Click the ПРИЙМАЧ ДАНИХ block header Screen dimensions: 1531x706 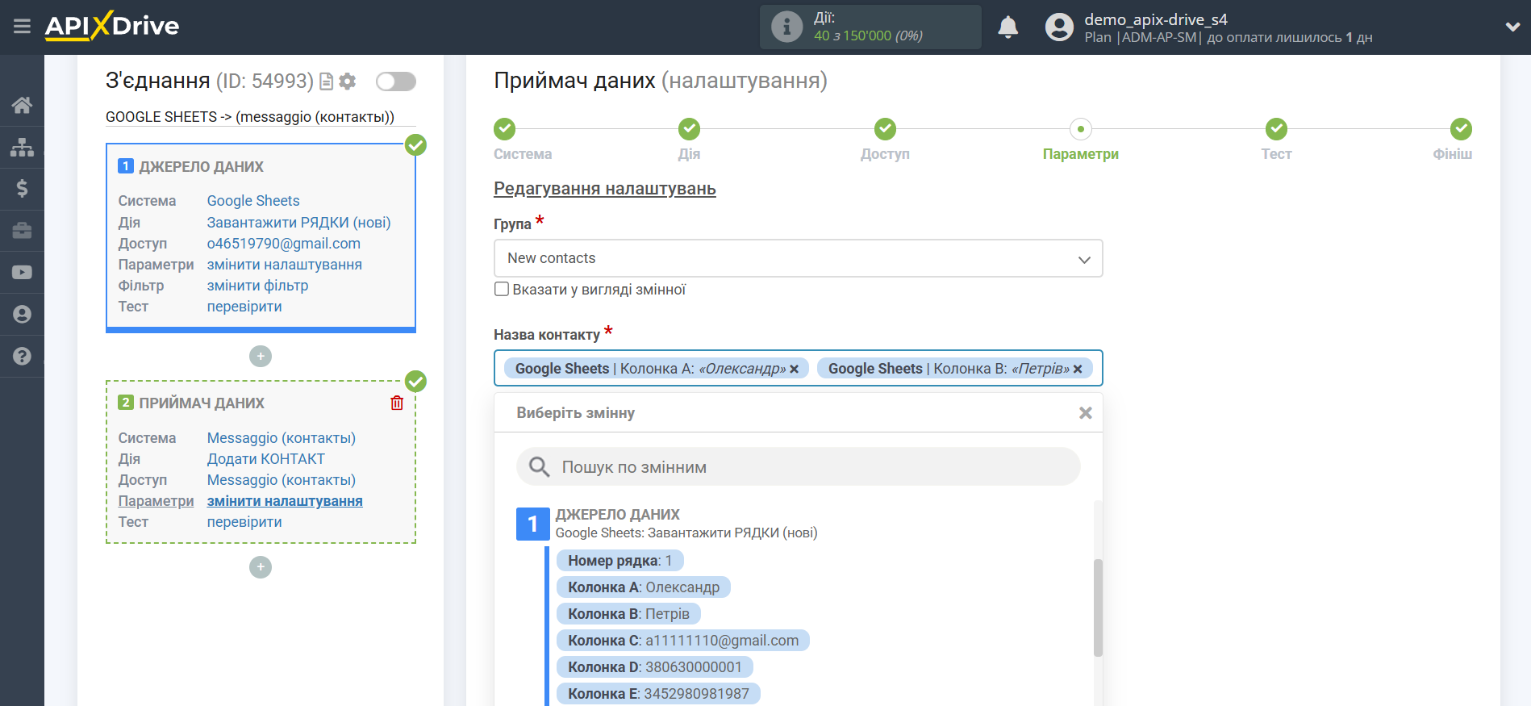click(202, 403)
